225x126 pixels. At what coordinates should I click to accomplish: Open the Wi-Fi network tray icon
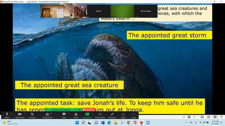click(200, 122)
